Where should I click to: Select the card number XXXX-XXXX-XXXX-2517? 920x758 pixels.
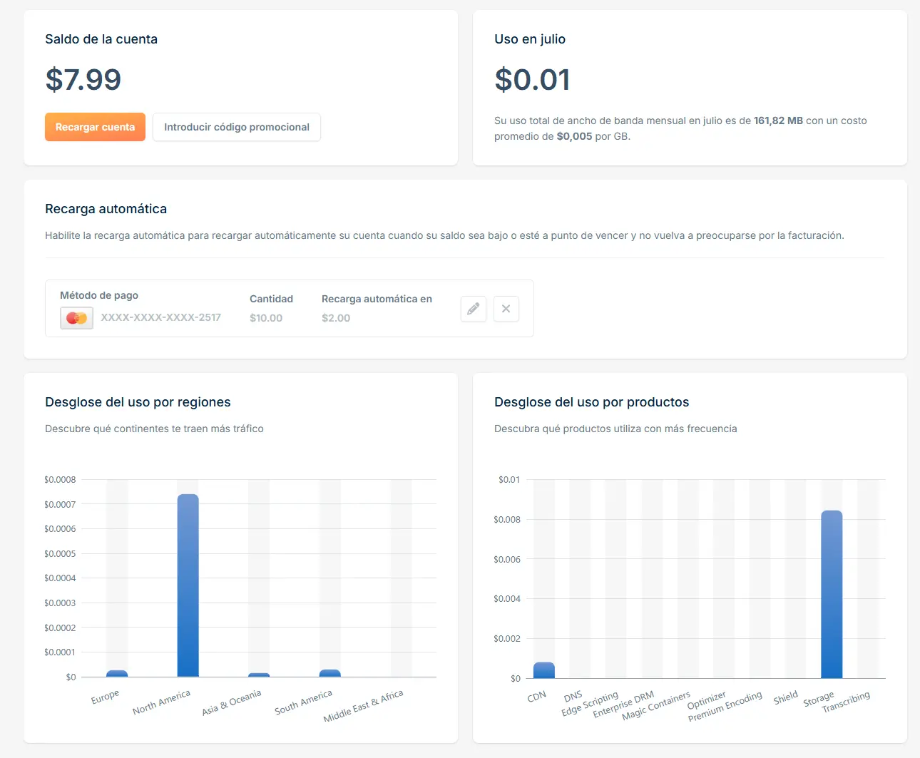click(161, 317)
